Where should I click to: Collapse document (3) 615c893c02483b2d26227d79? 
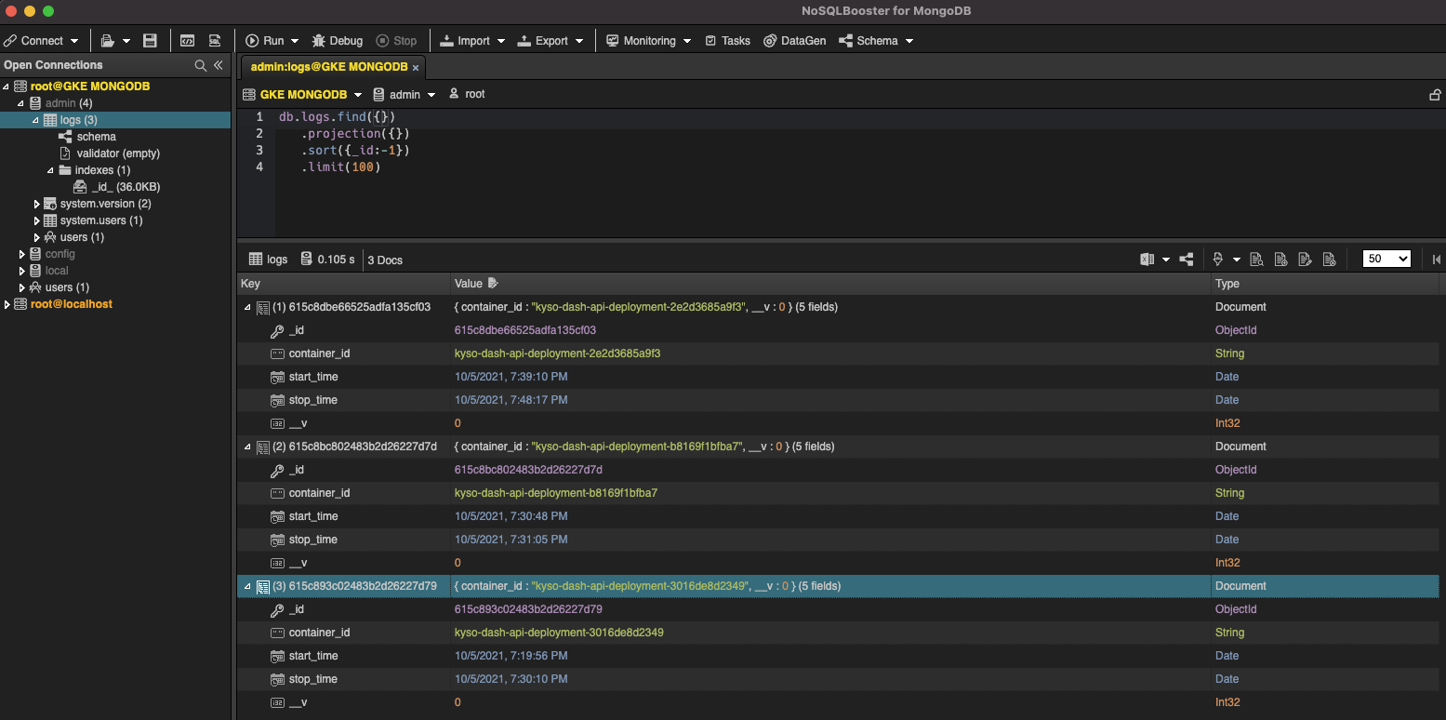[247, 586]
